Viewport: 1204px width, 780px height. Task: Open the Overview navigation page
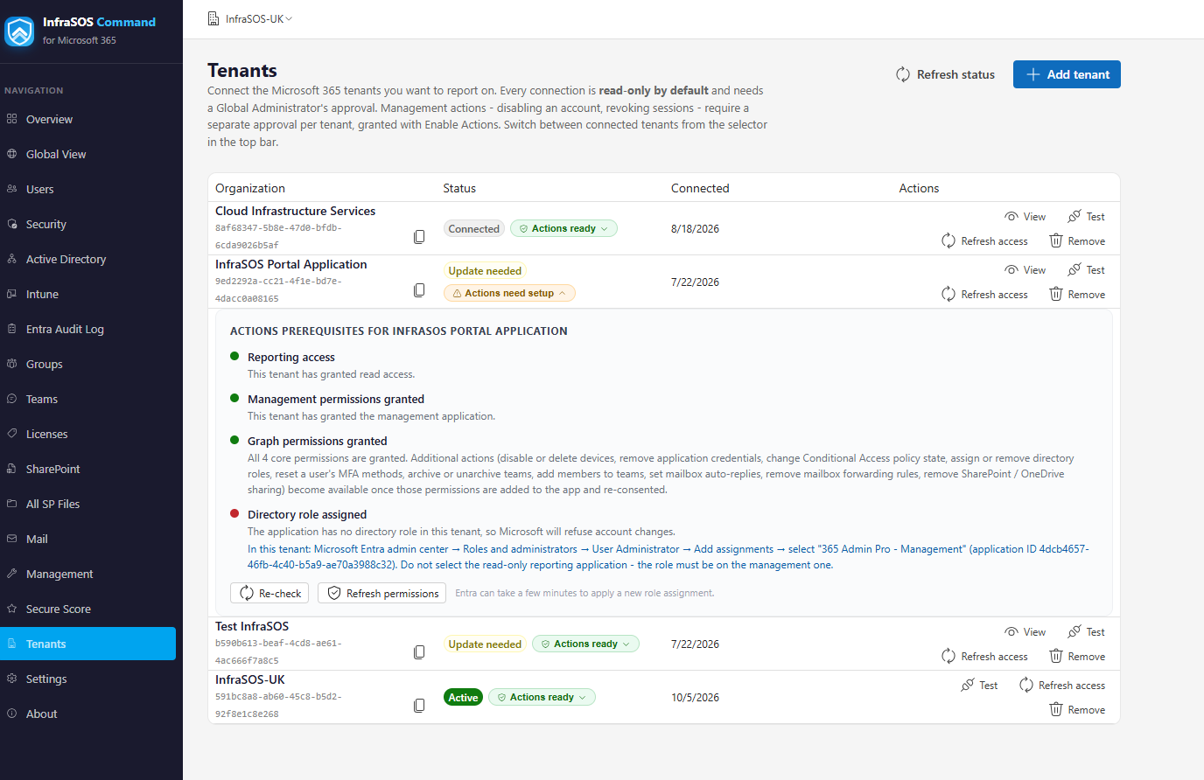point(87,119)
